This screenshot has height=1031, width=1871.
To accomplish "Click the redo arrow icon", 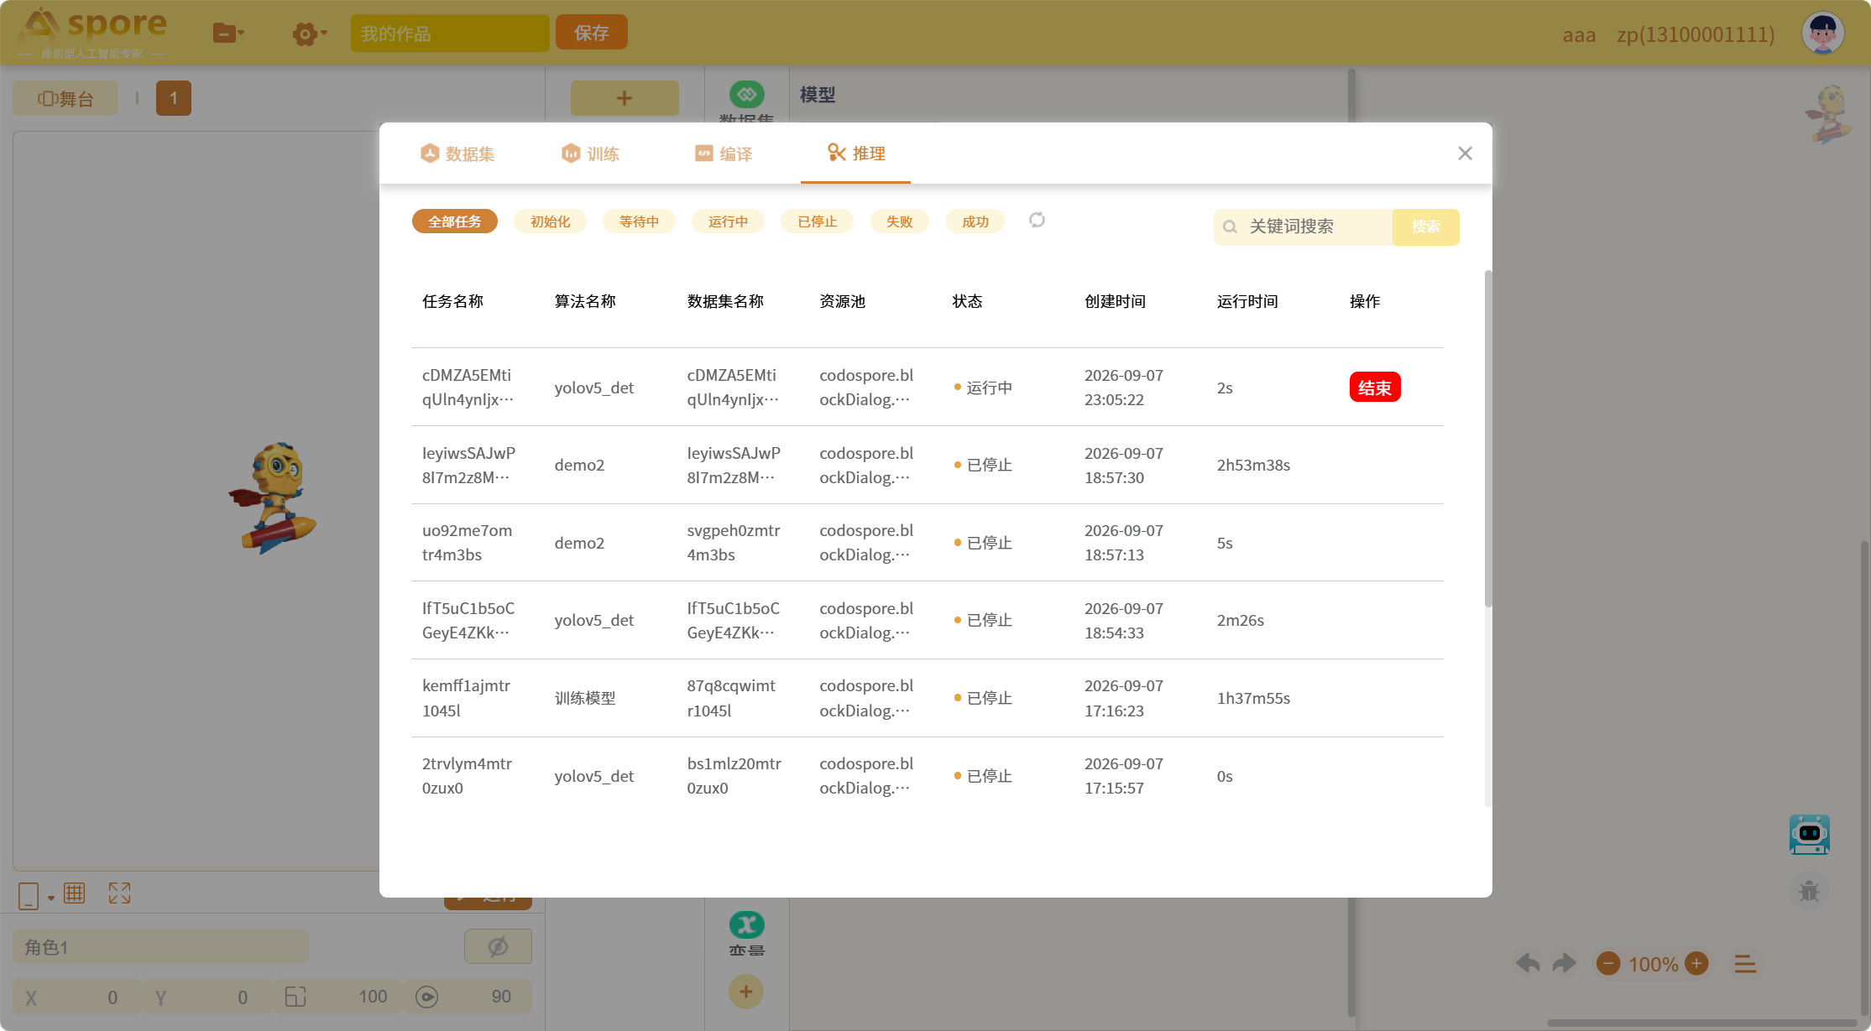I will [1564, 963].
